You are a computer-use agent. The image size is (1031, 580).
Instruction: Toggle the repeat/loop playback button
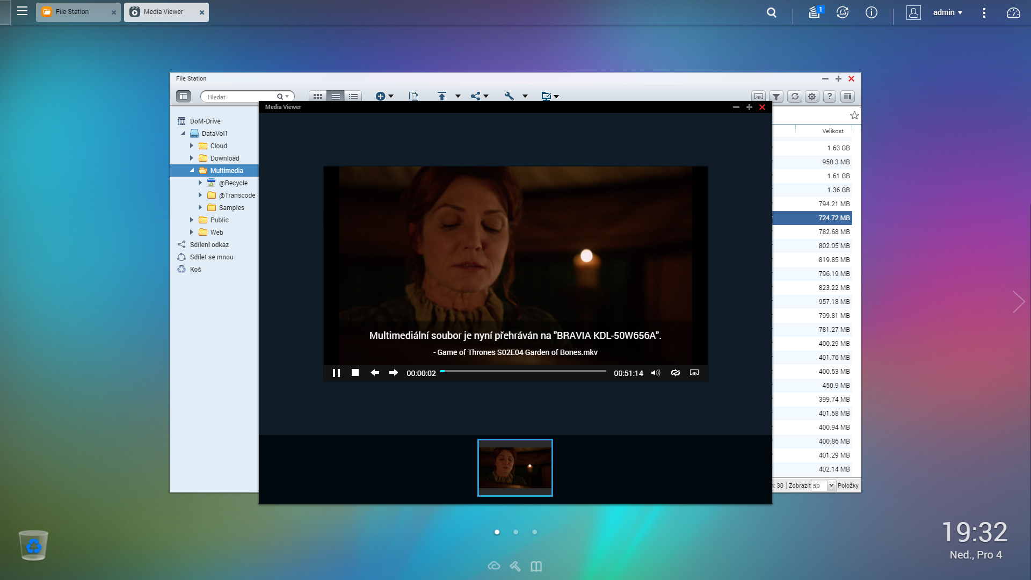coord(675,373)
